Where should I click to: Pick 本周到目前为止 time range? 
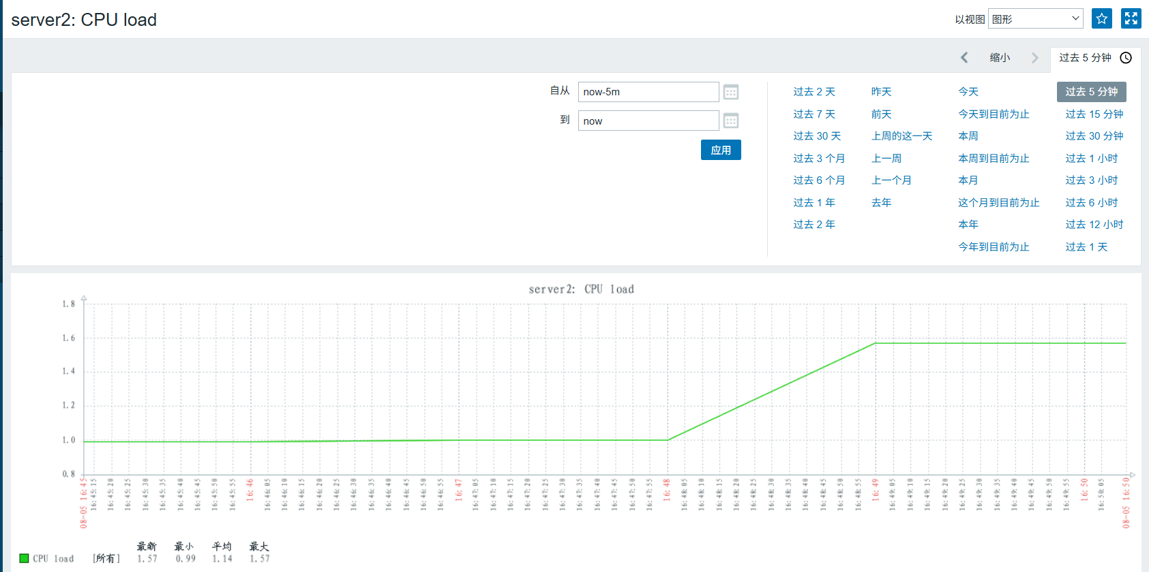coord(994,159)
